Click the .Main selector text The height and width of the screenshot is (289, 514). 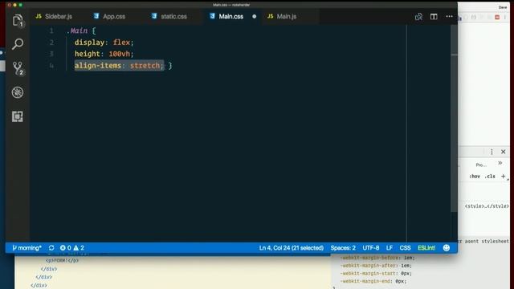pyautogui.click(x=77, y=31)
